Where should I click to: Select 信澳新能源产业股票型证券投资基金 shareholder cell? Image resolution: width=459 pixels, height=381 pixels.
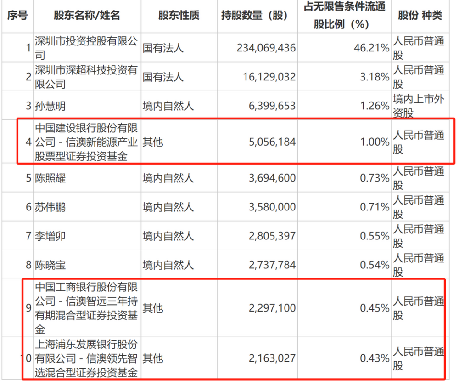click(86, 142)
